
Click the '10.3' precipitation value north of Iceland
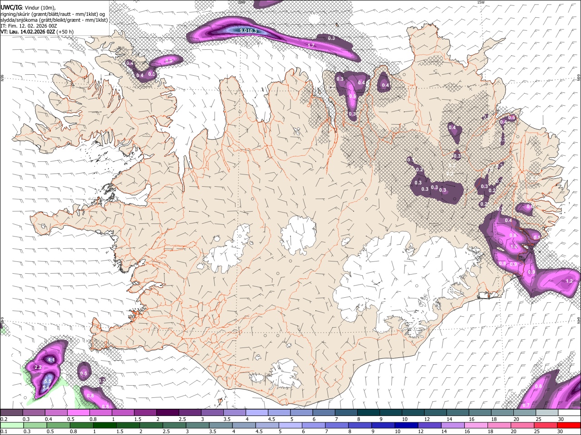tap(252, 31)
